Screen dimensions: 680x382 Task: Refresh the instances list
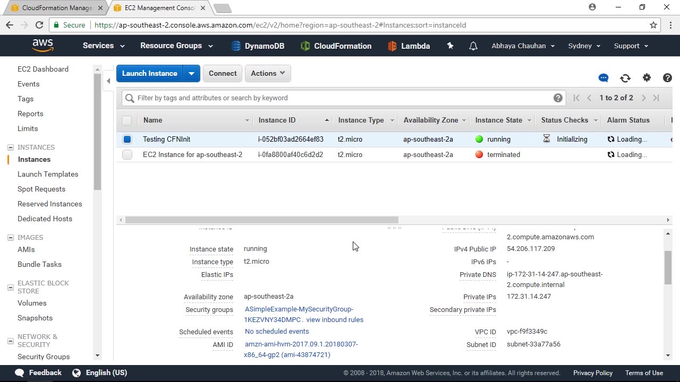coord(625,78)
